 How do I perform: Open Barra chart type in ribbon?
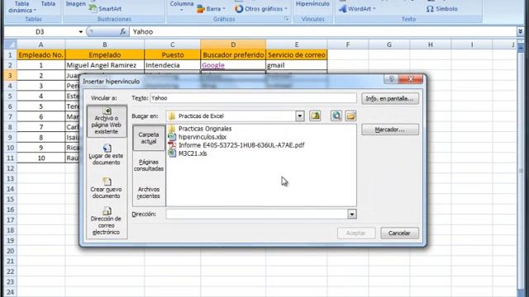(x=212, y=9)
